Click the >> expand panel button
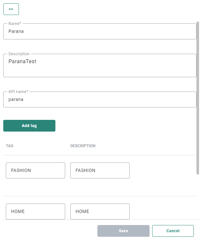The width and height of the screenshot is (202, 241). 11,9
